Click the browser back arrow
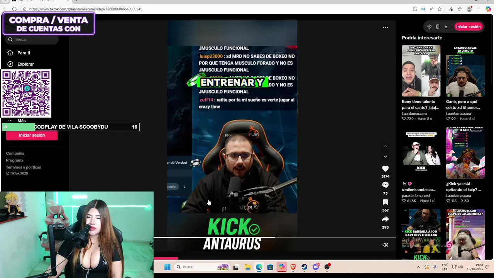 pyautogui.click(x=5, y=9)
